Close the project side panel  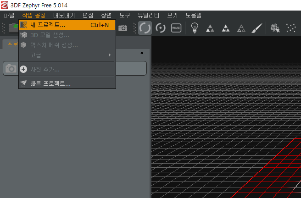point(142,53)
